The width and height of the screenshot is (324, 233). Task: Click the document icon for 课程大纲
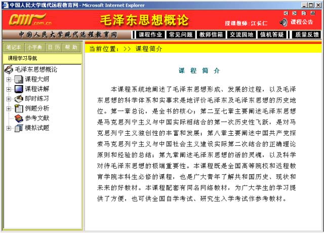(x=19, y=79)
